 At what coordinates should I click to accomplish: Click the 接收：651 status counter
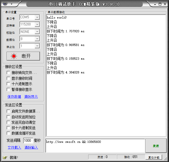(131, 157)
